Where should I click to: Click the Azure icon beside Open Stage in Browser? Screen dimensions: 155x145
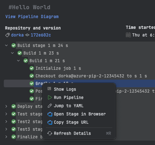50,114
